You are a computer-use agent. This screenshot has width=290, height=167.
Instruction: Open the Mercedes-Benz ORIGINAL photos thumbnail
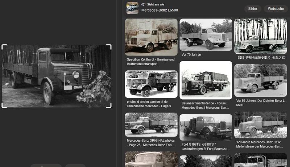[151, 124]
